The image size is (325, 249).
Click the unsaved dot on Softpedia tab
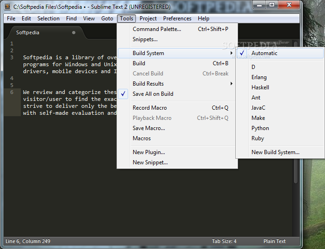coord(74,32)
